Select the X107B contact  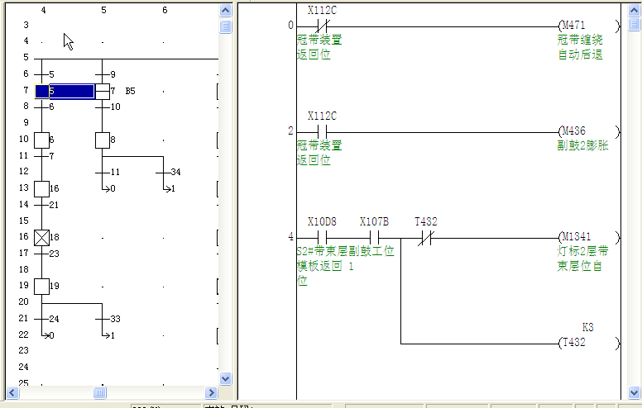pyautogui.click(x=374, y=237)
